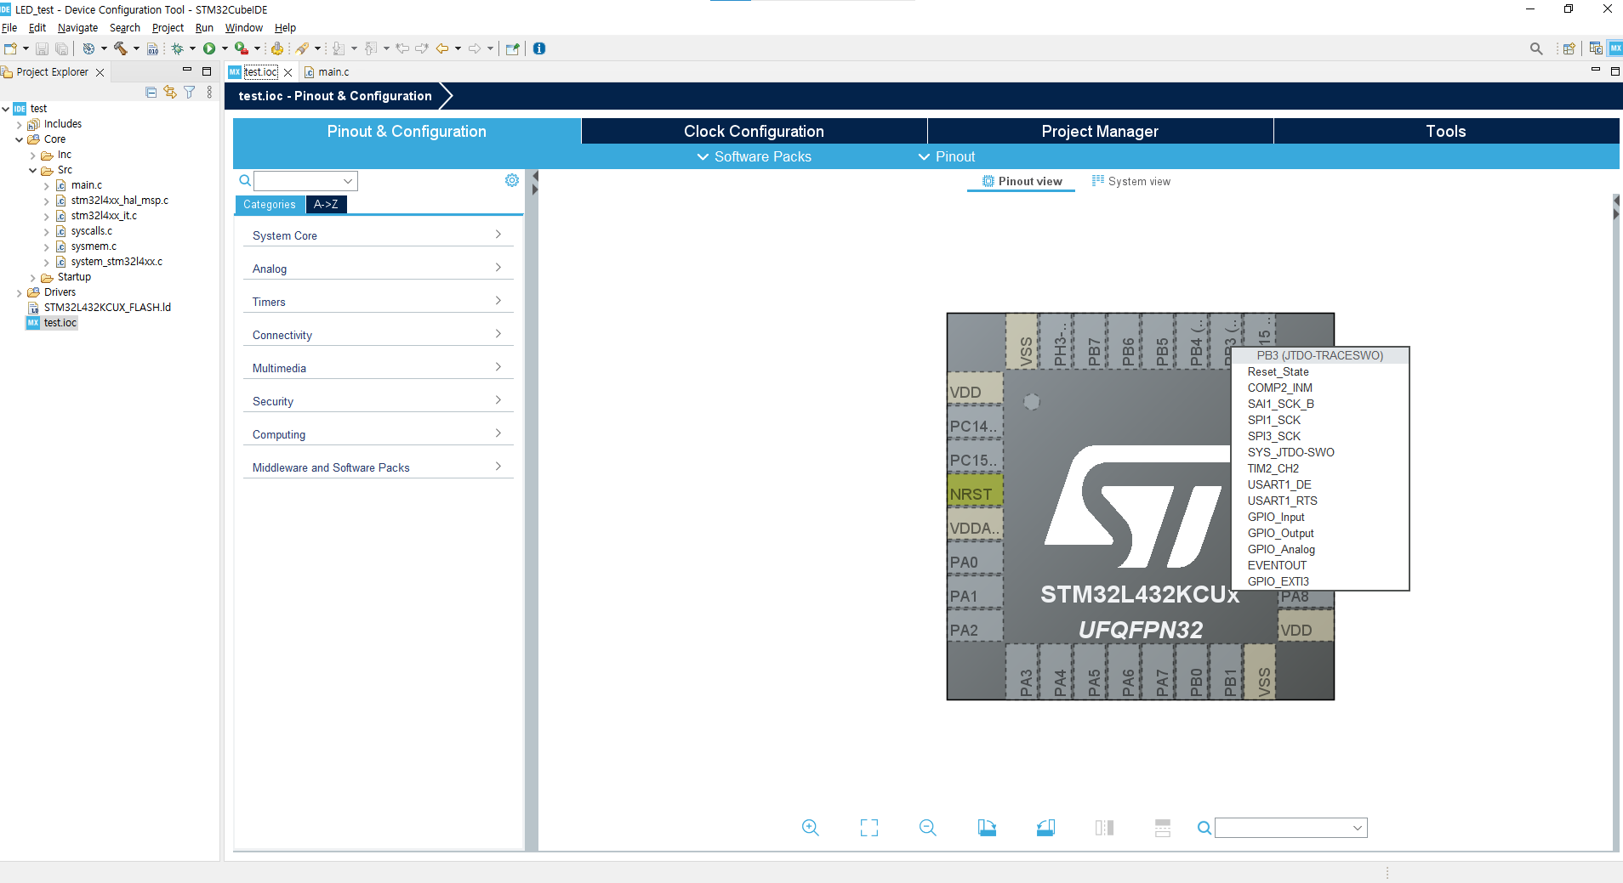Click Collapse All in Project Explorer
This screenshot has height=883, width=1623.
(x=151, y=92)
